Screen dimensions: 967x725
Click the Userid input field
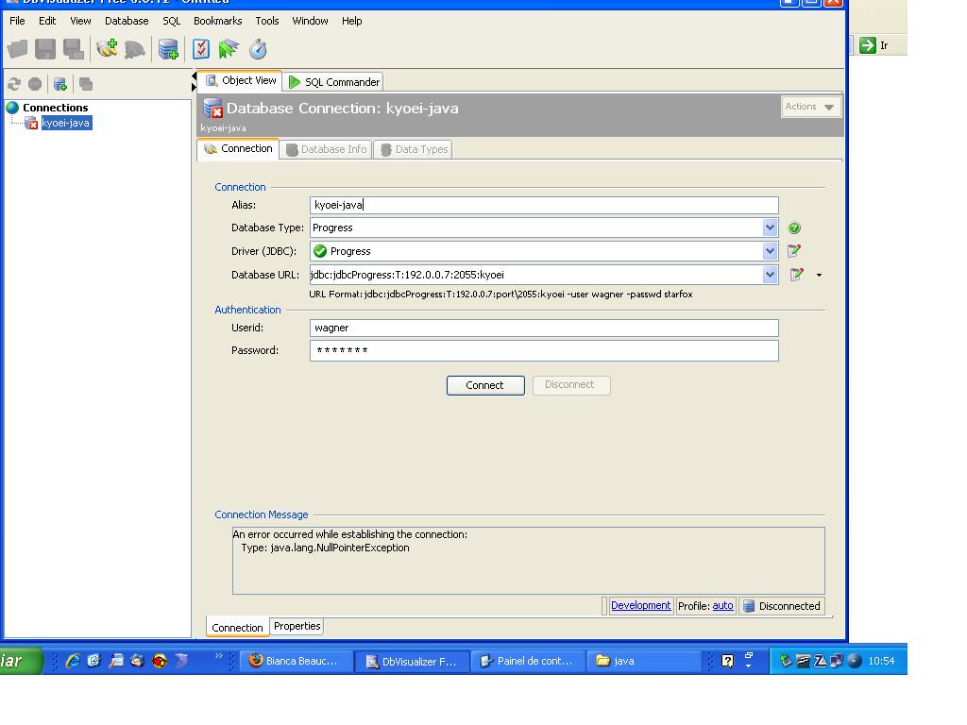pyautogui.click(x=544, y=328)
